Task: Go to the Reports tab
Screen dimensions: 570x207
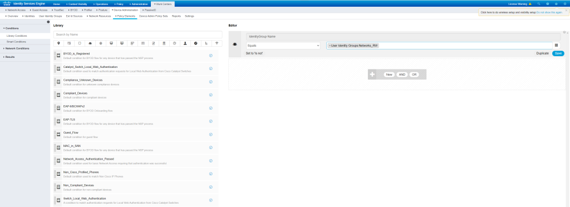Action: click(x=176, y=16)
